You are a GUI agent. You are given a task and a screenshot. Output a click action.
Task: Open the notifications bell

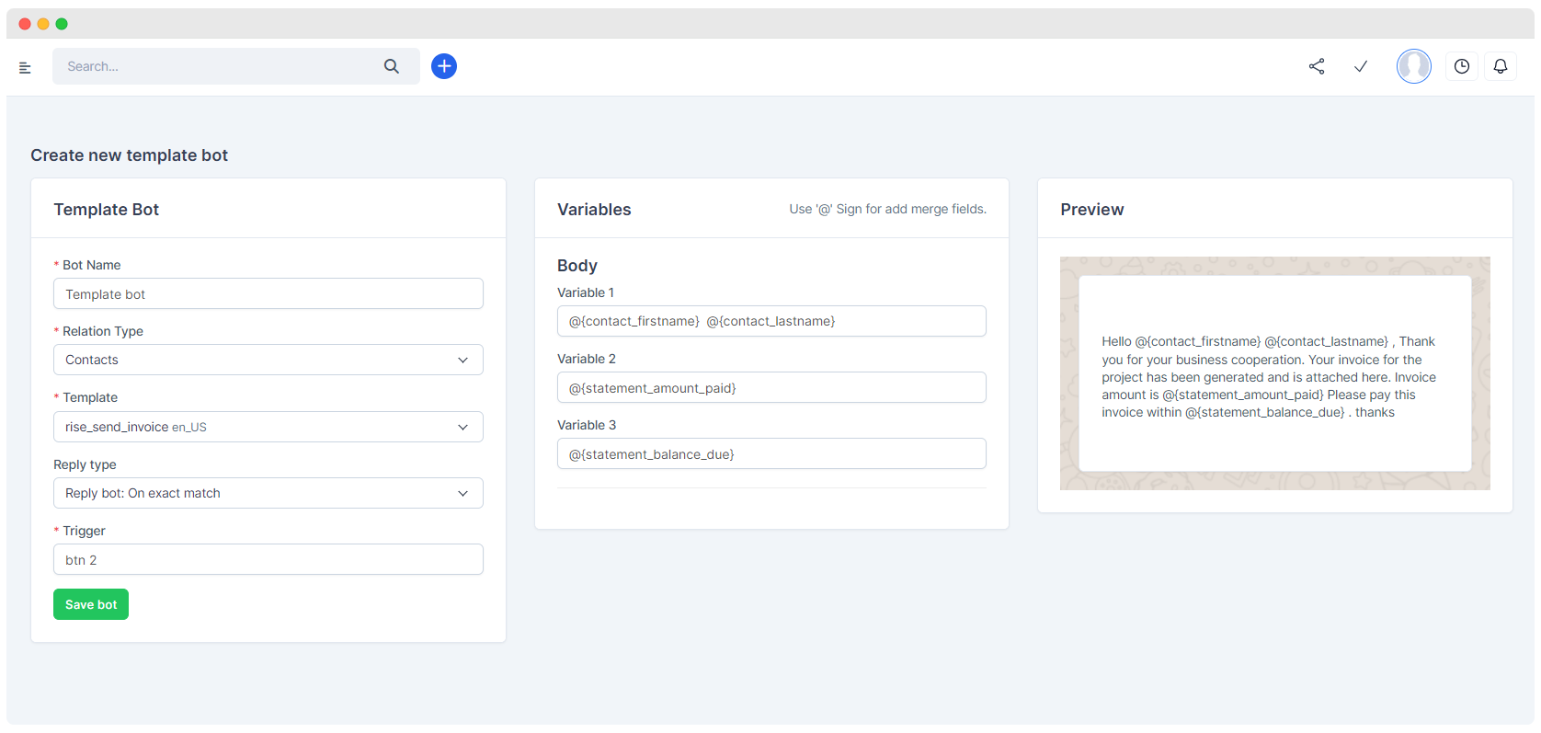(x=1501, y=66)
